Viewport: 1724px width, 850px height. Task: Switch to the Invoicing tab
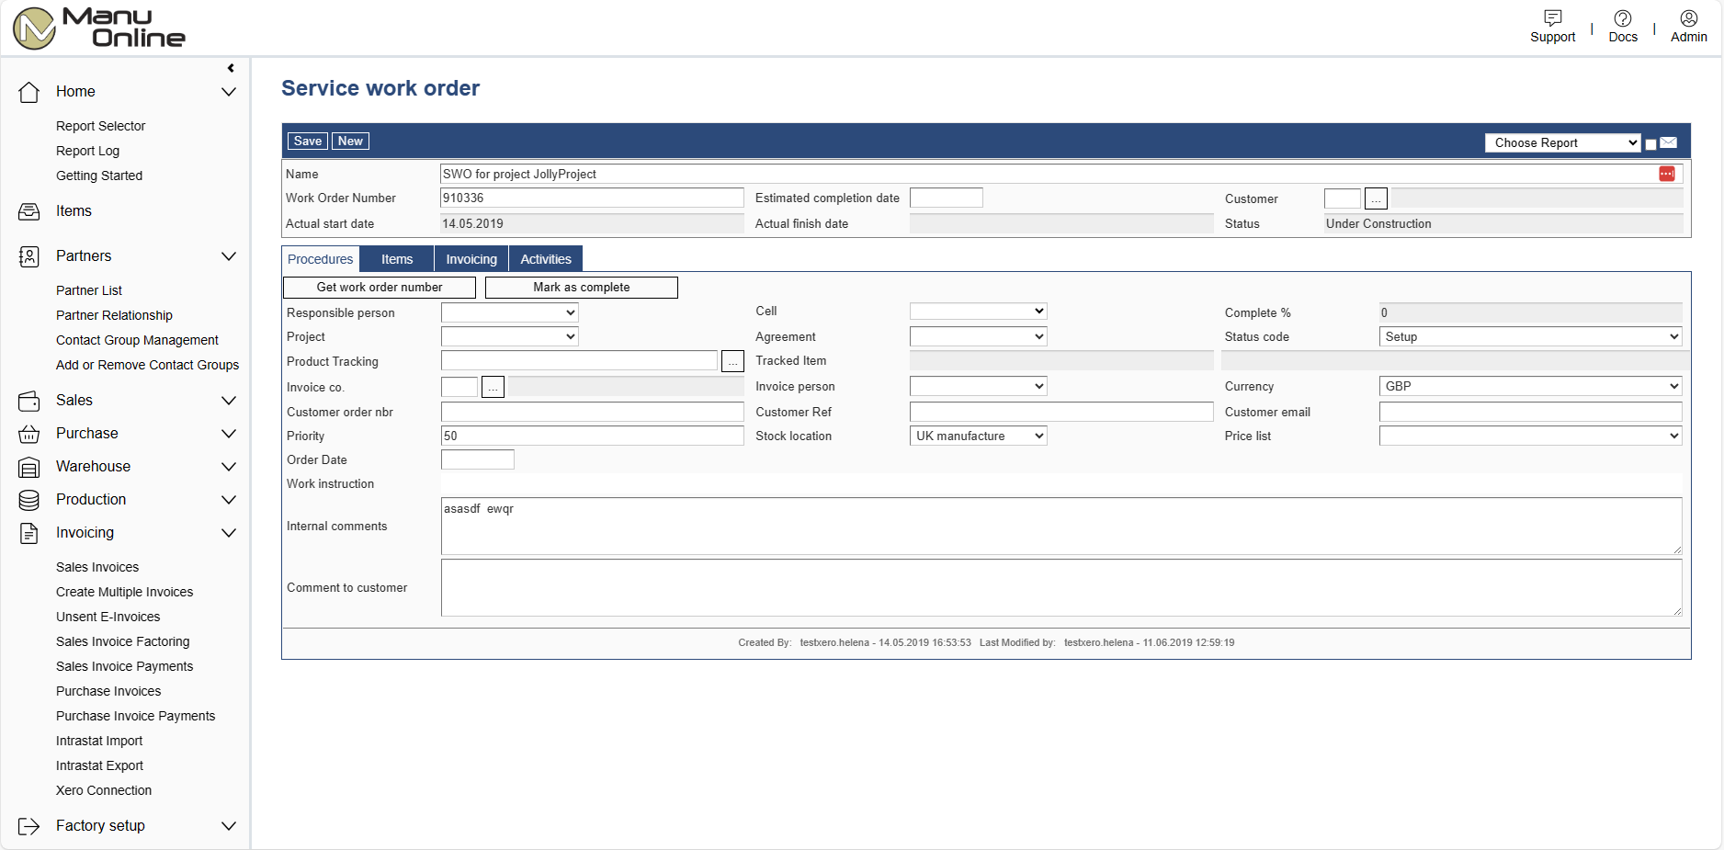tap(471, 259)
